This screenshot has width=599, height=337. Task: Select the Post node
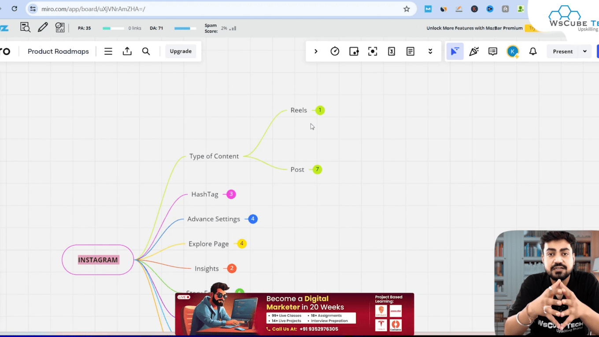[297, 170]
